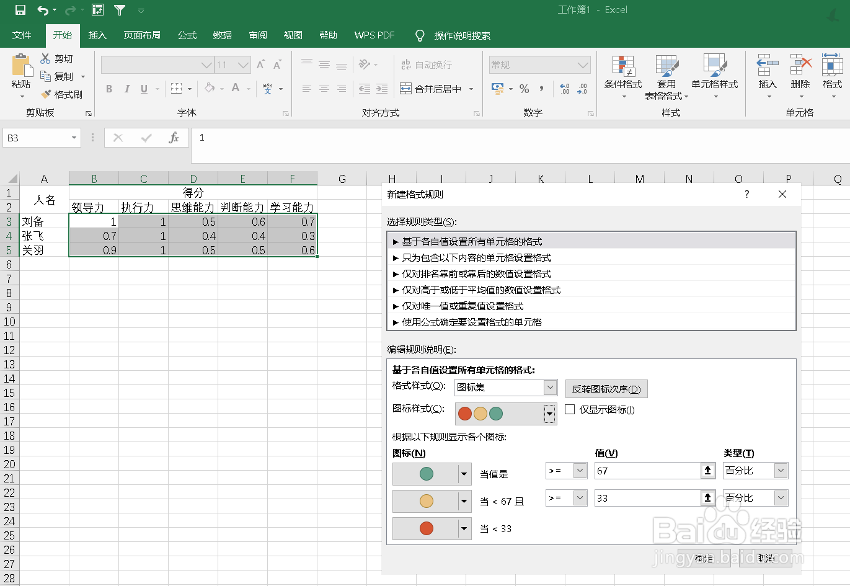Image resolution: width=850 pixels, height=586 pixels.
Task: Click the 确定 button to confirm the rule
Action: pyautogui.click(x=703, y=558)
